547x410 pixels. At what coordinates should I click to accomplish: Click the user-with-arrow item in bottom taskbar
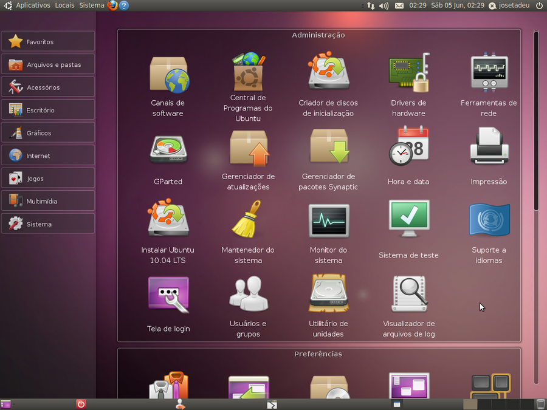181,405
